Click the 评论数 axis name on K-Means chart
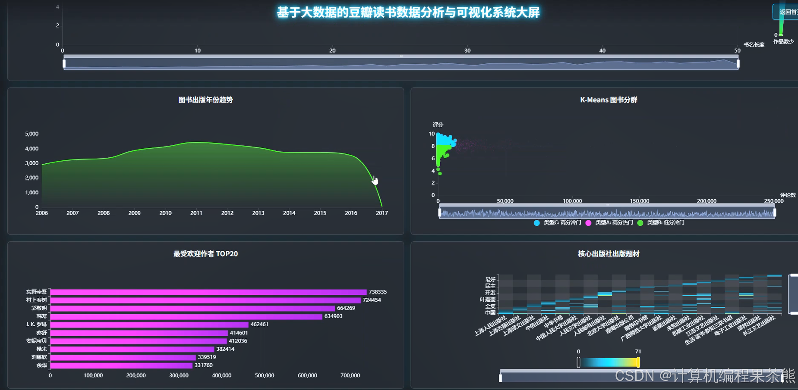This screenshot has height=390, width=798. (x=788, y=195)
